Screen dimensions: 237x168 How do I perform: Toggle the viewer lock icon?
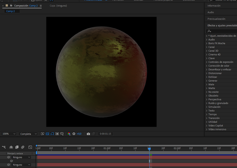coord(11,6)
